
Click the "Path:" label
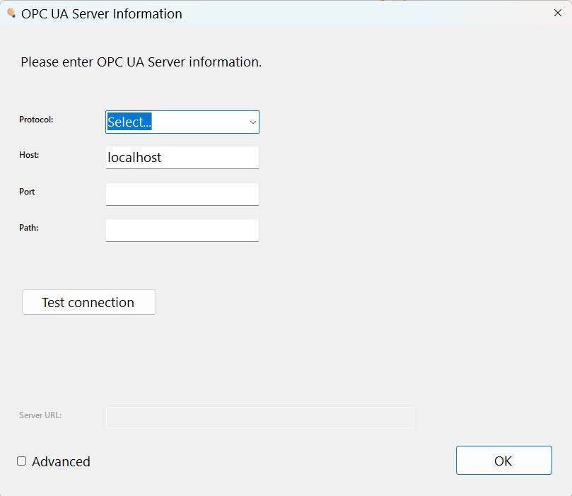pyautogui.click(x=28, y=228)
